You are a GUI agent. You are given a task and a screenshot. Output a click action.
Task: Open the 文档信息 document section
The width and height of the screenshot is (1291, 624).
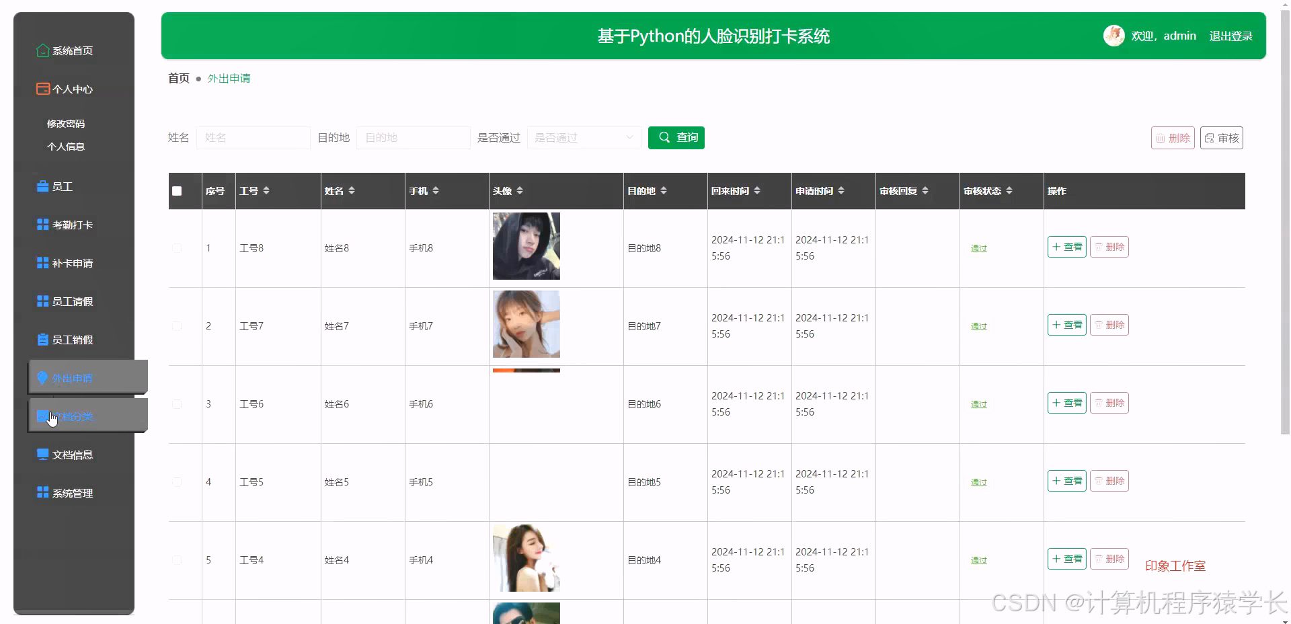pos(72,455)
